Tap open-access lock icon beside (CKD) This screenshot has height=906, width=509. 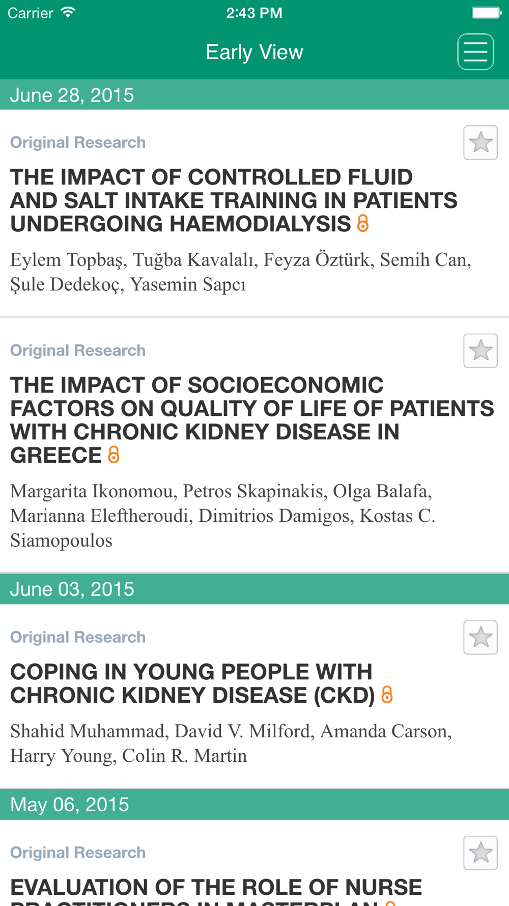387,695
